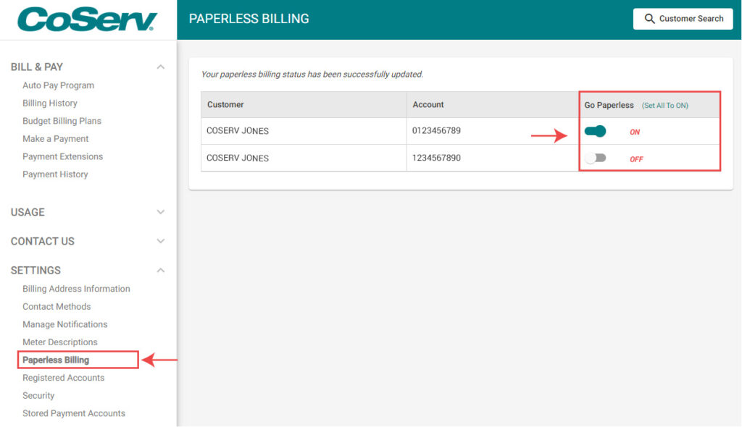Open the Customer Search

click(x=682, y=19)
